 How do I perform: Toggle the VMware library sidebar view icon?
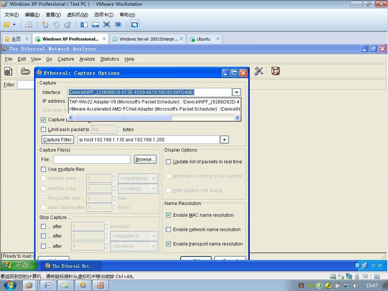84,25
